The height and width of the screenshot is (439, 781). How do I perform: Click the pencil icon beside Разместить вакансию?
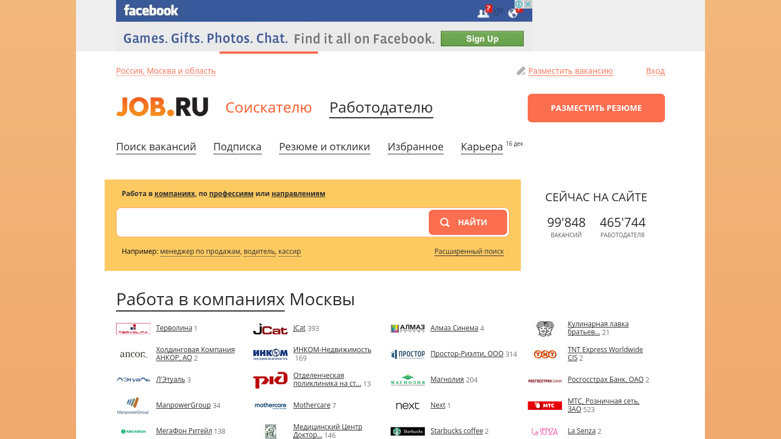(521, 71)
